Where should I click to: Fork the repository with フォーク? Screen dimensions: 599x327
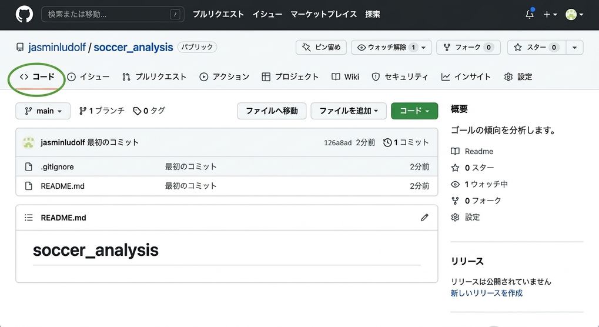(x=469, y=48)
